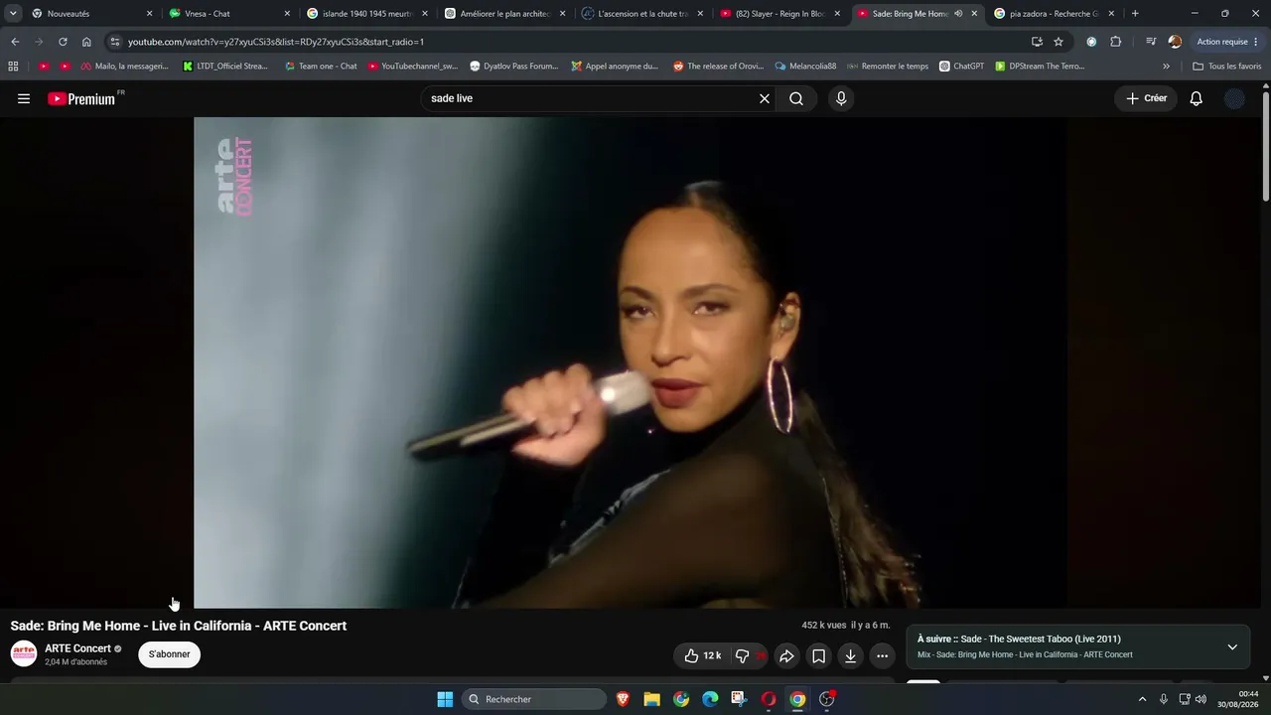Reload the YouTube page
This screenshot has height=715, width=1271.
click(63, 42)
